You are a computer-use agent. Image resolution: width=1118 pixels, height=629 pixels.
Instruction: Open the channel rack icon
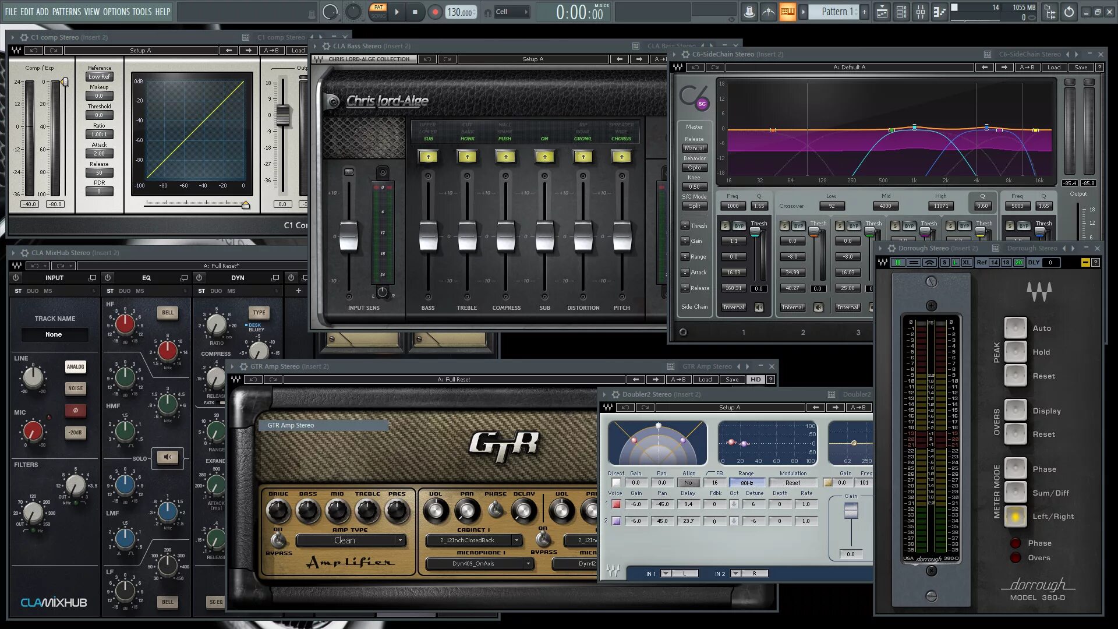coord(901,12)
